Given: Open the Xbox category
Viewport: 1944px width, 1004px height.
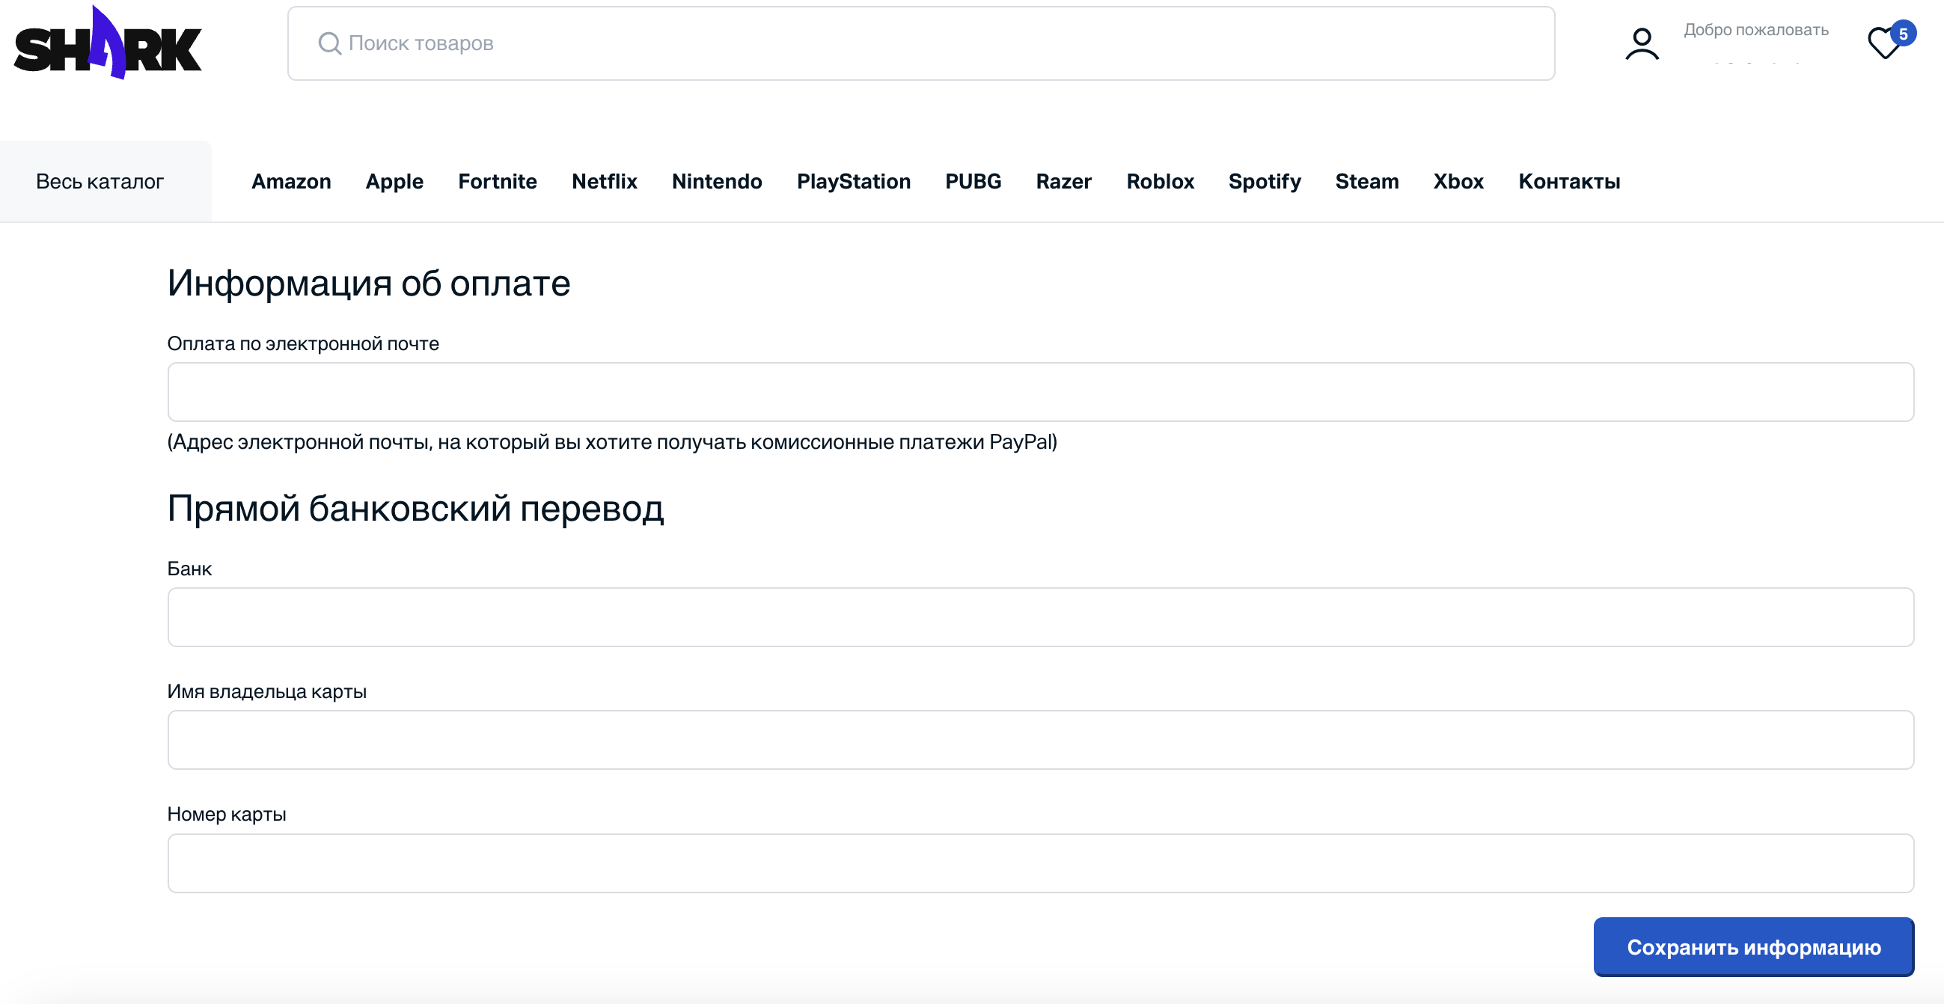Looking at the screenshot, I should [1458, 182].
